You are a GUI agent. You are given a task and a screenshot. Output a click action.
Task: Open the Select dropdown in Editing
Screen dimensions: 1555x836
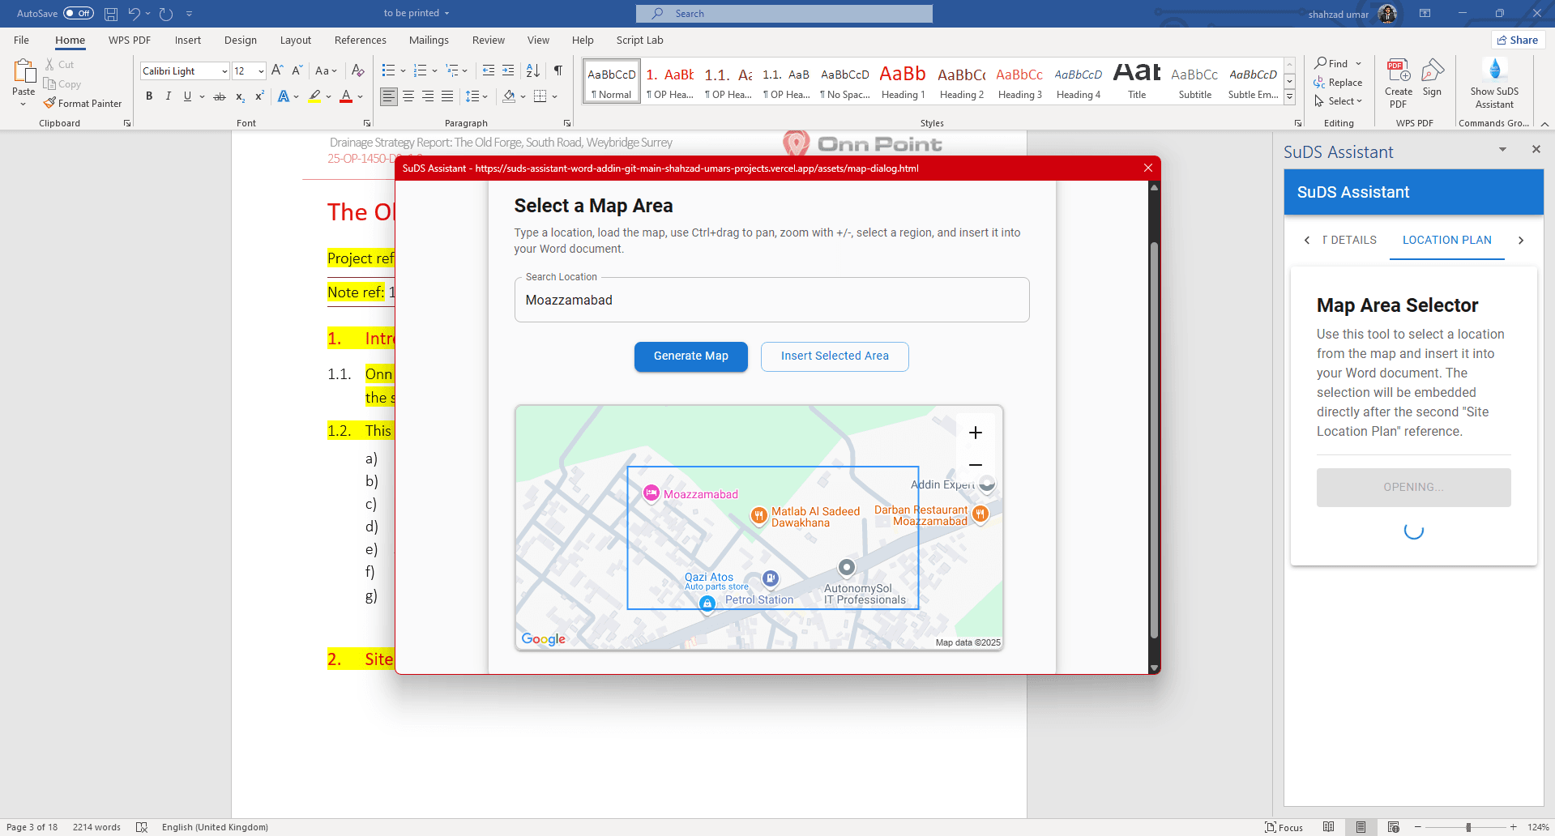(1339, 101)
